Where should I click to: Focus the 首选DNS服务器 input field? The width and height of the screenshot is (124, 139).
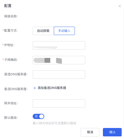59,74
